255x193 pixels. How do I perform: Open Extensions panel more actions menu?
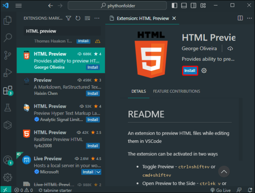(x=97, y=18)
